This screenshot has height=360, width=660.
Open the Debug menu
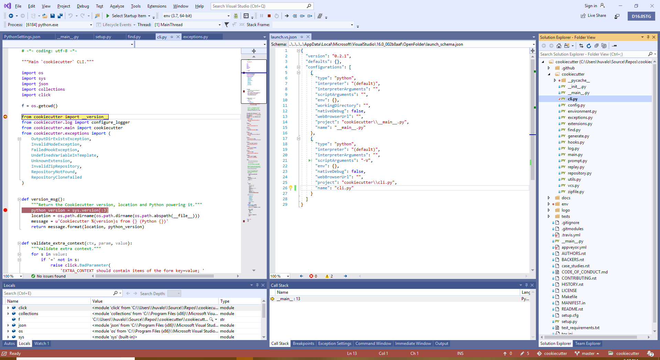(82, 6)
